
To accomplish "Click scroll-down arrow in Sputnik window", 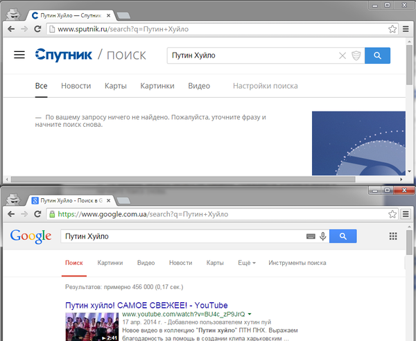I will click(x=409, y=172).
